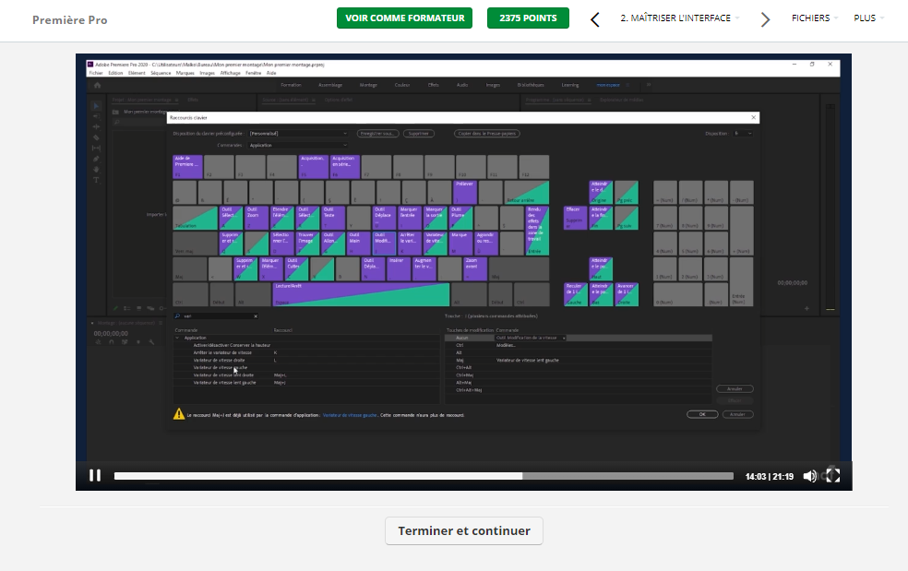Click the '2375 points' button
The height and width of the screenshot is (571, 908).
528,18
